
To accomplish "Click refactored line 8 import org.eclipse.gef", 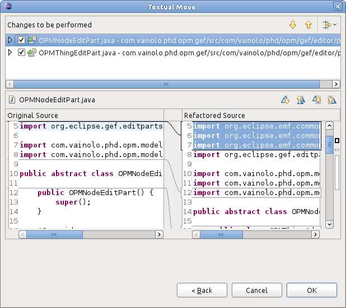I will tap(256, 155).
